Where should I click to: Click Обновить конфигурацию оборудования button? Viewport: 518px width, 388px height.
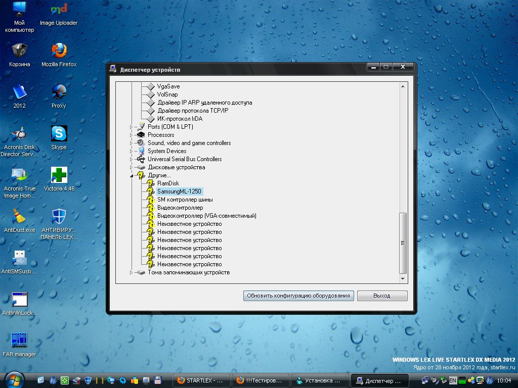point(298,296)
